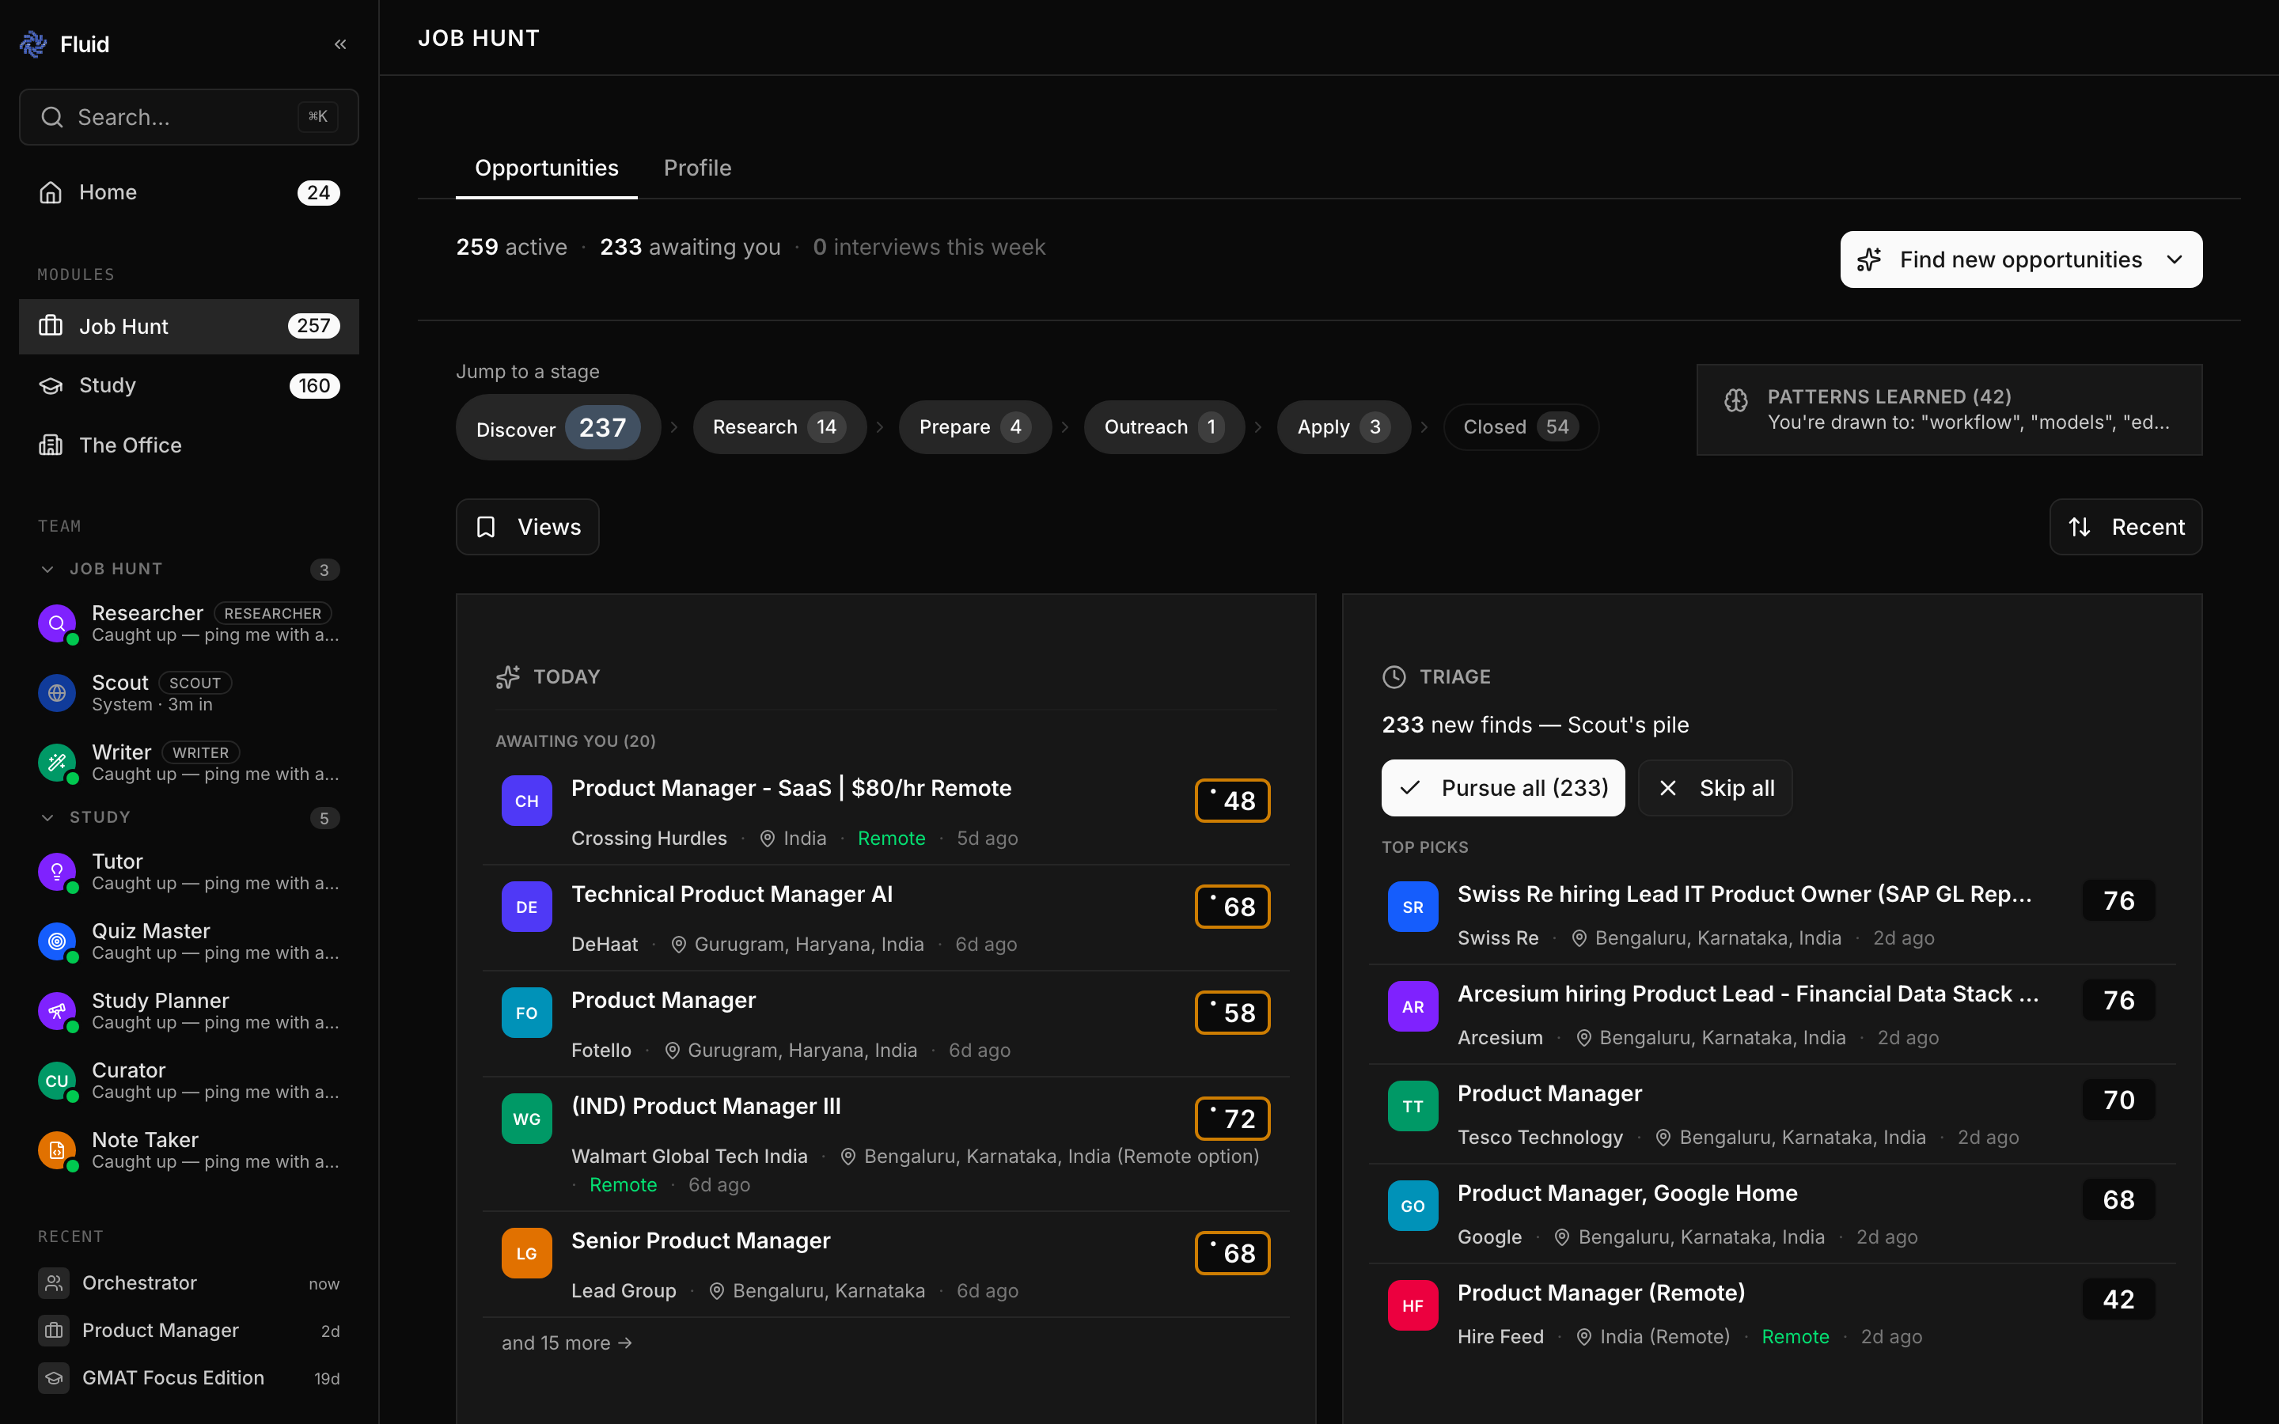Click the sparkle icon on Find new opportunities
The image size is (2279, 1424).
point(1869,259)
